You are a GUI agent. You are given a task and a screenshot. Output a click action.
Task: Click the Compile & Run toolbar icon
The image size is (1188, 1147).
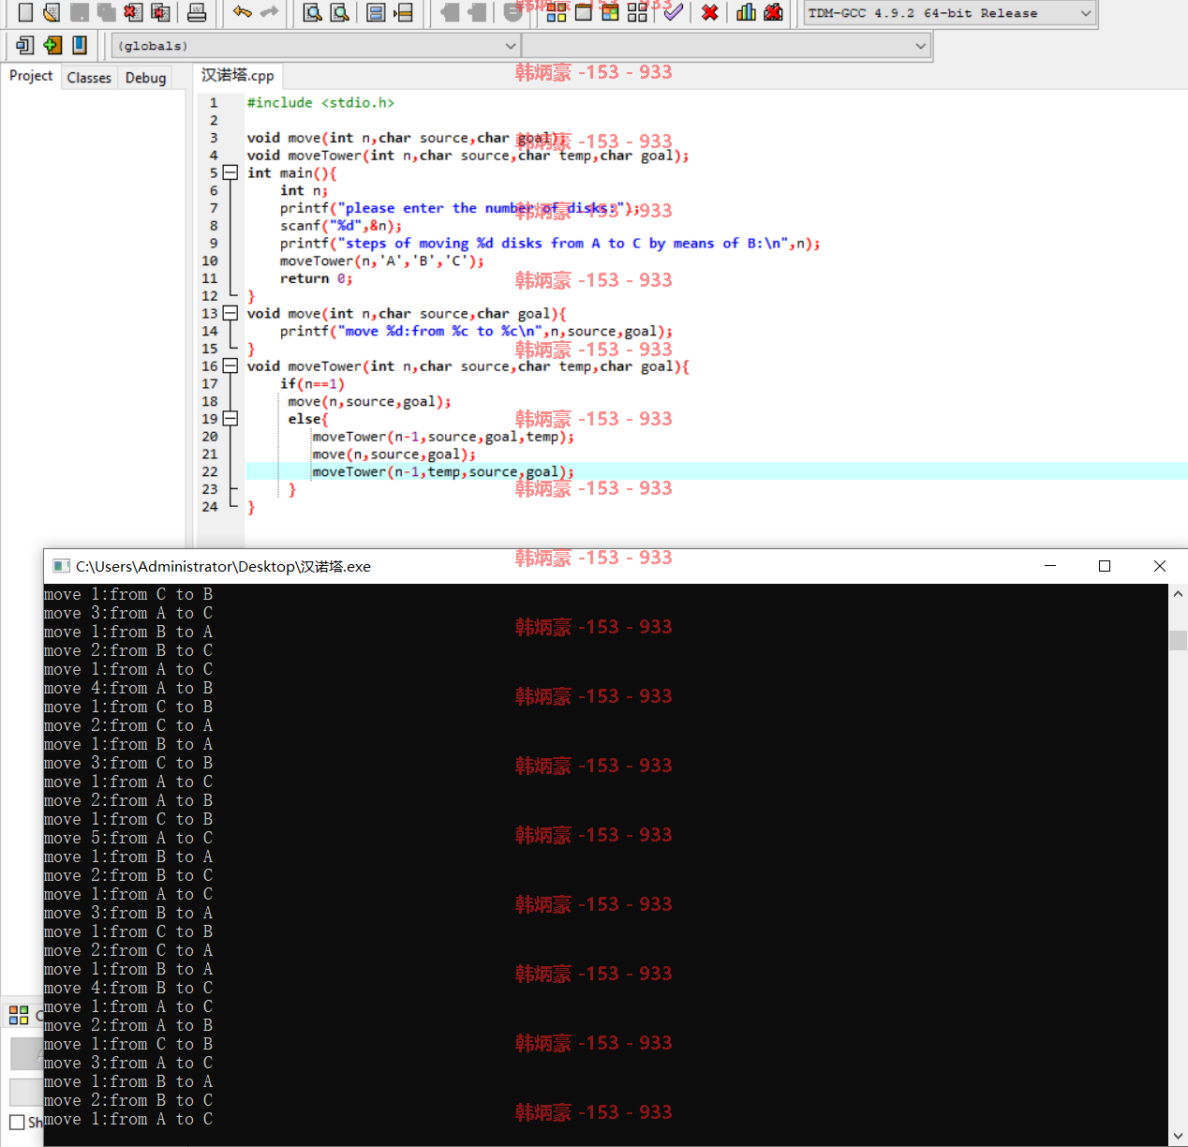click(x=610, y=12)
